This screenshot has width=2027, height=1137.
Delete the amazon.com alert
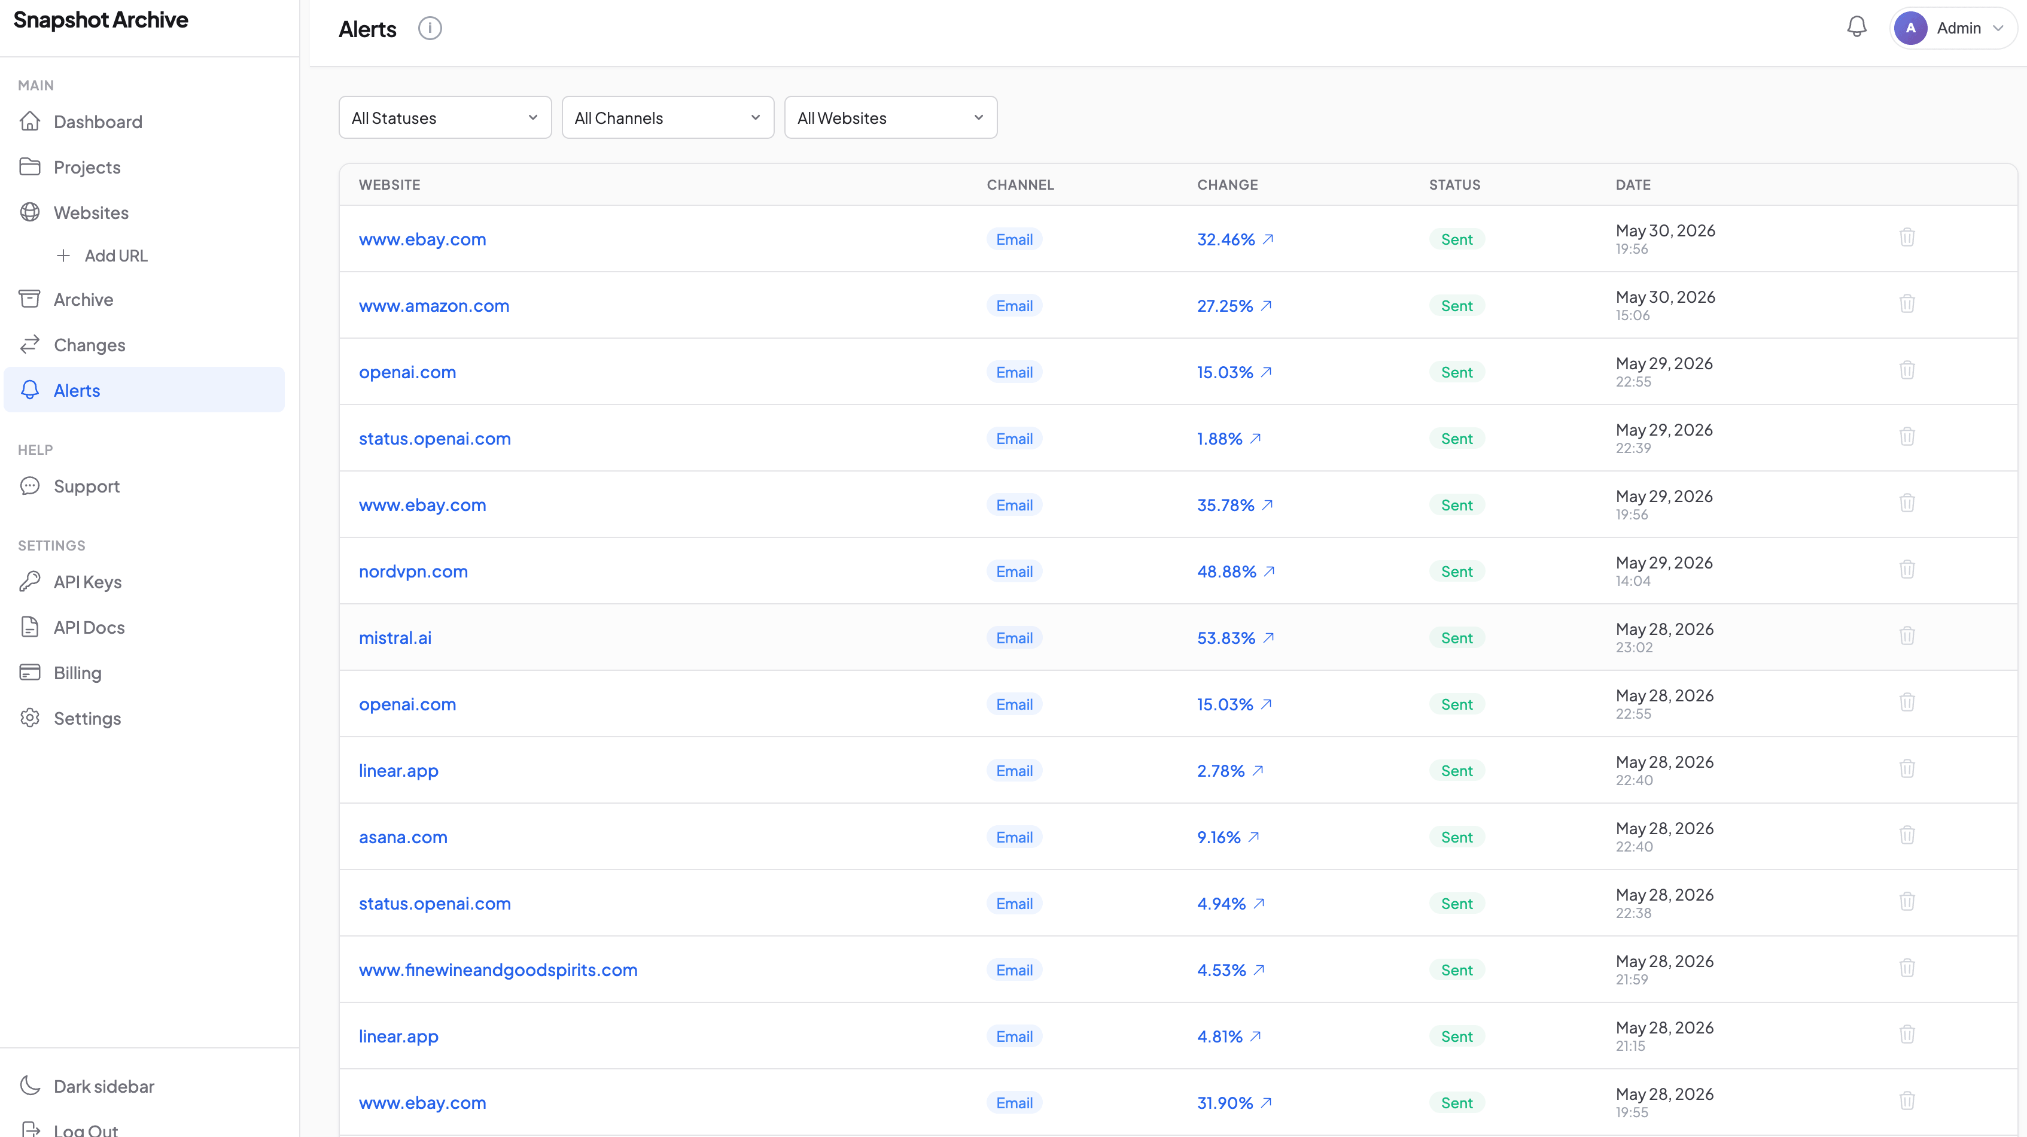(1907, 304)
